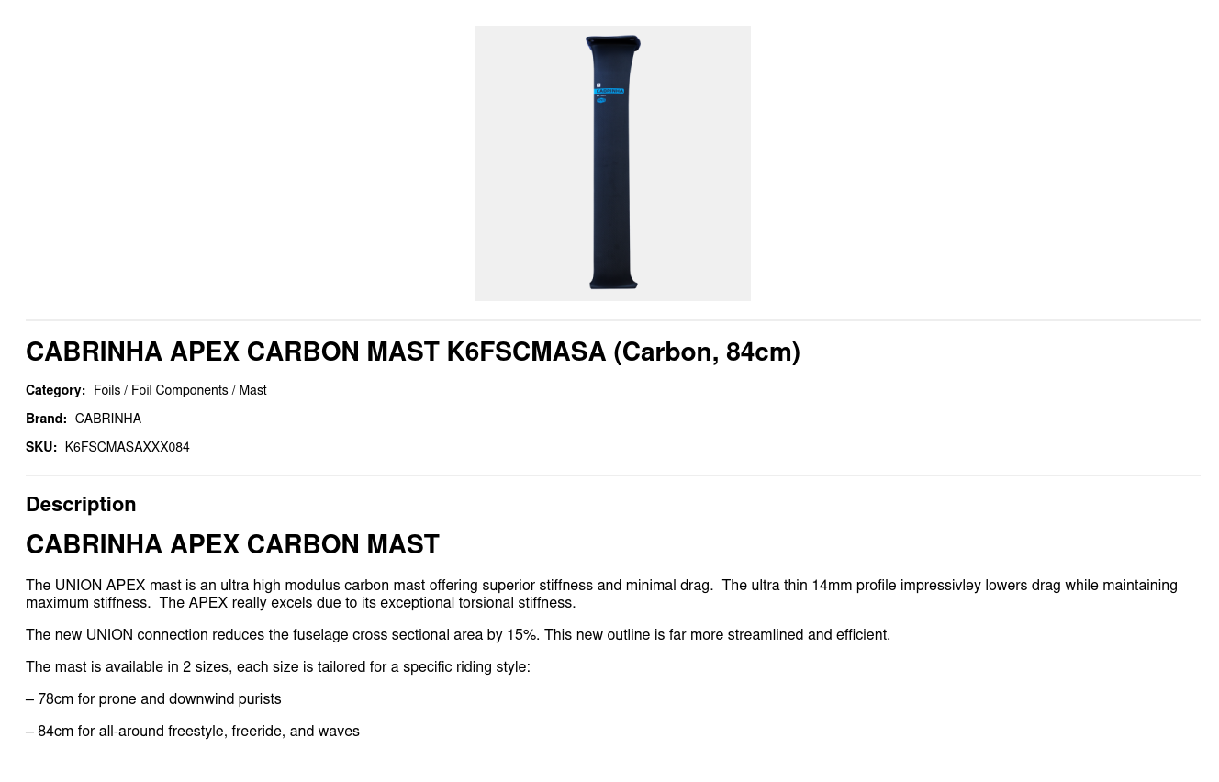Screen dimensions: 1219x782
Task: Click the paragraph about the UNION APEX mast
Action: (x=369, y=585)
